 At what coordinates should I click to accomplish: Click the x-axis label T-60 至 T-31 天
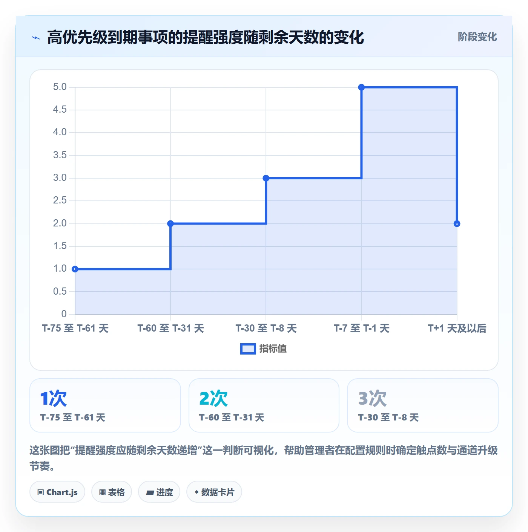pyautogui.click(x=170, y=329)
